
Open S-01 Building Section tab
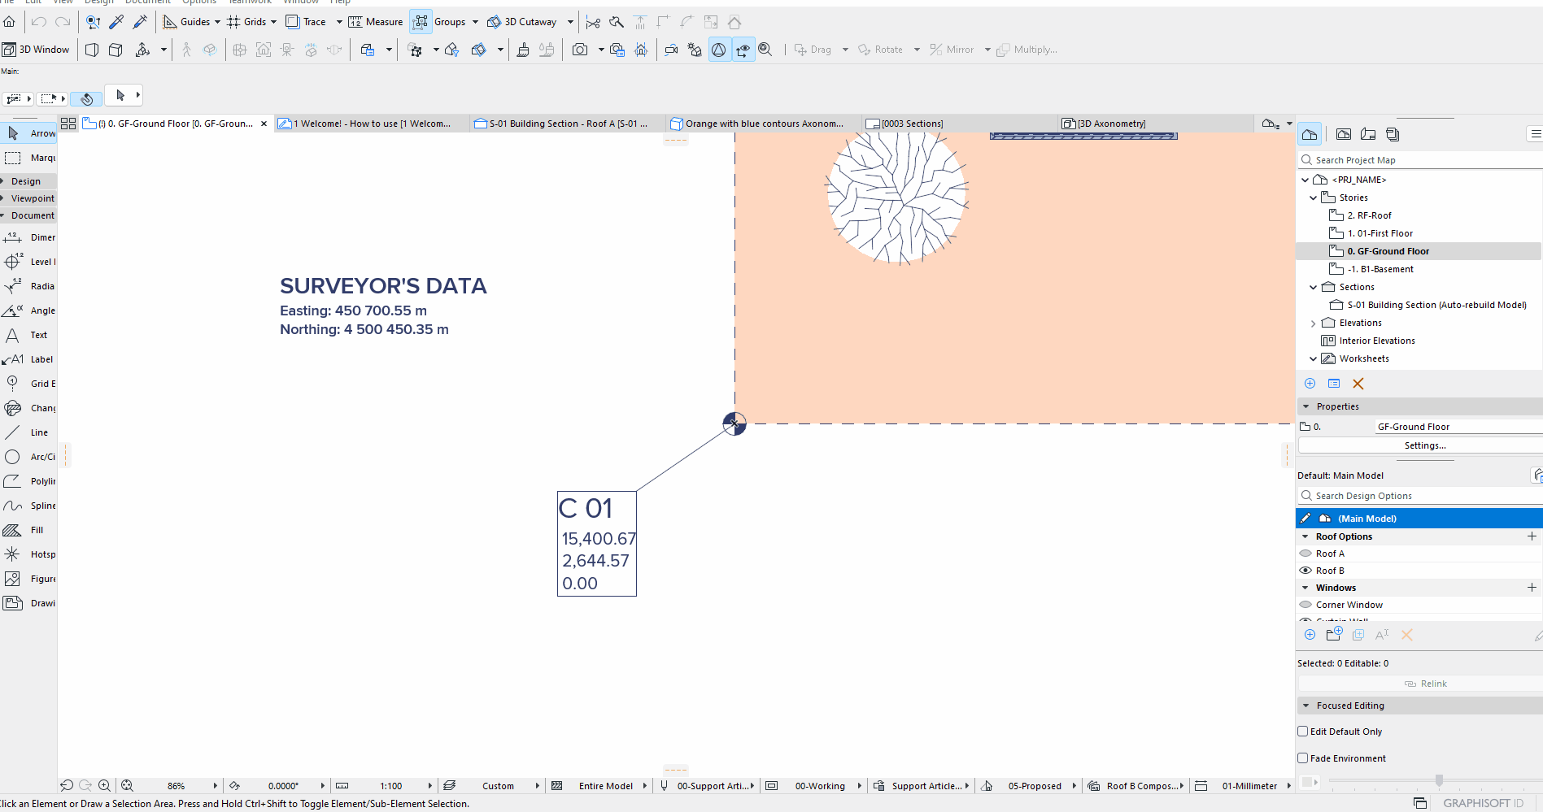(561, 124)
